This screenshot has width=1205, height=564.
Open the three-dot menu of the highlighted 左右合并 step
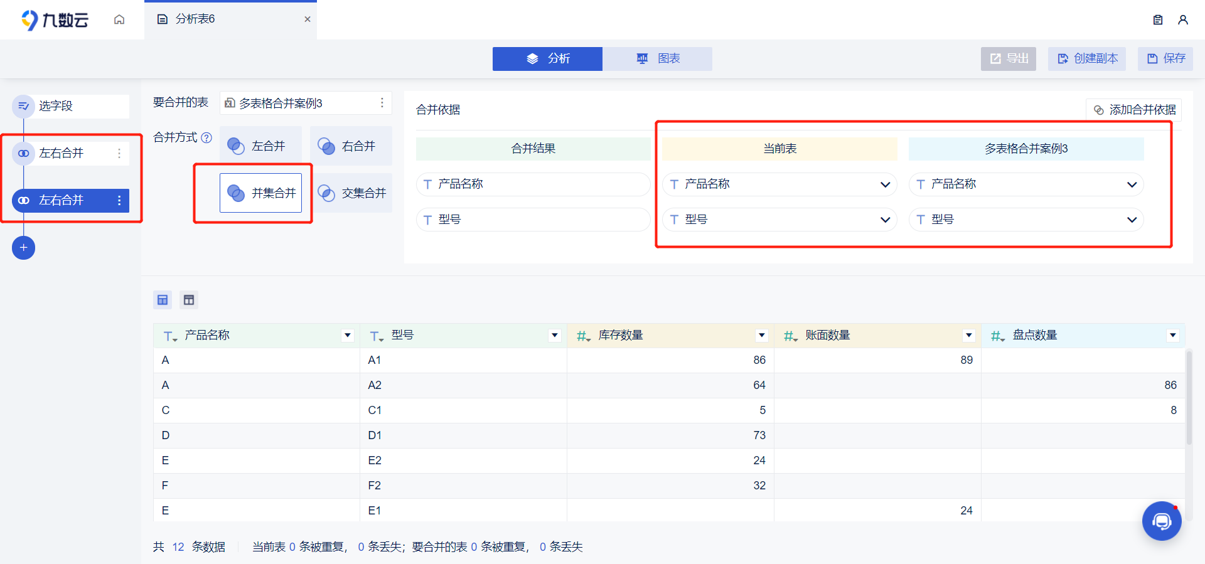click(119, 200)
